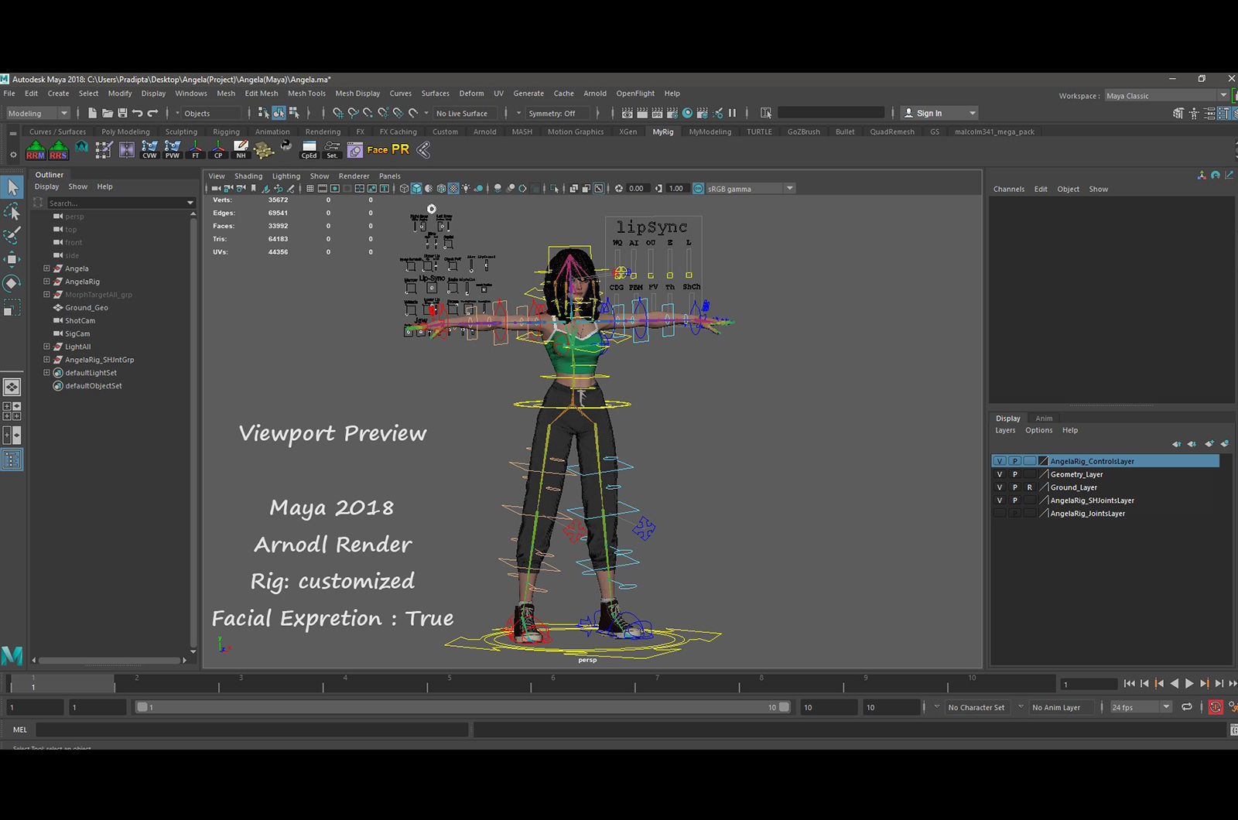
Task: Select the Paint Selection tool in toolbox
Action: [x=12, y=234]
